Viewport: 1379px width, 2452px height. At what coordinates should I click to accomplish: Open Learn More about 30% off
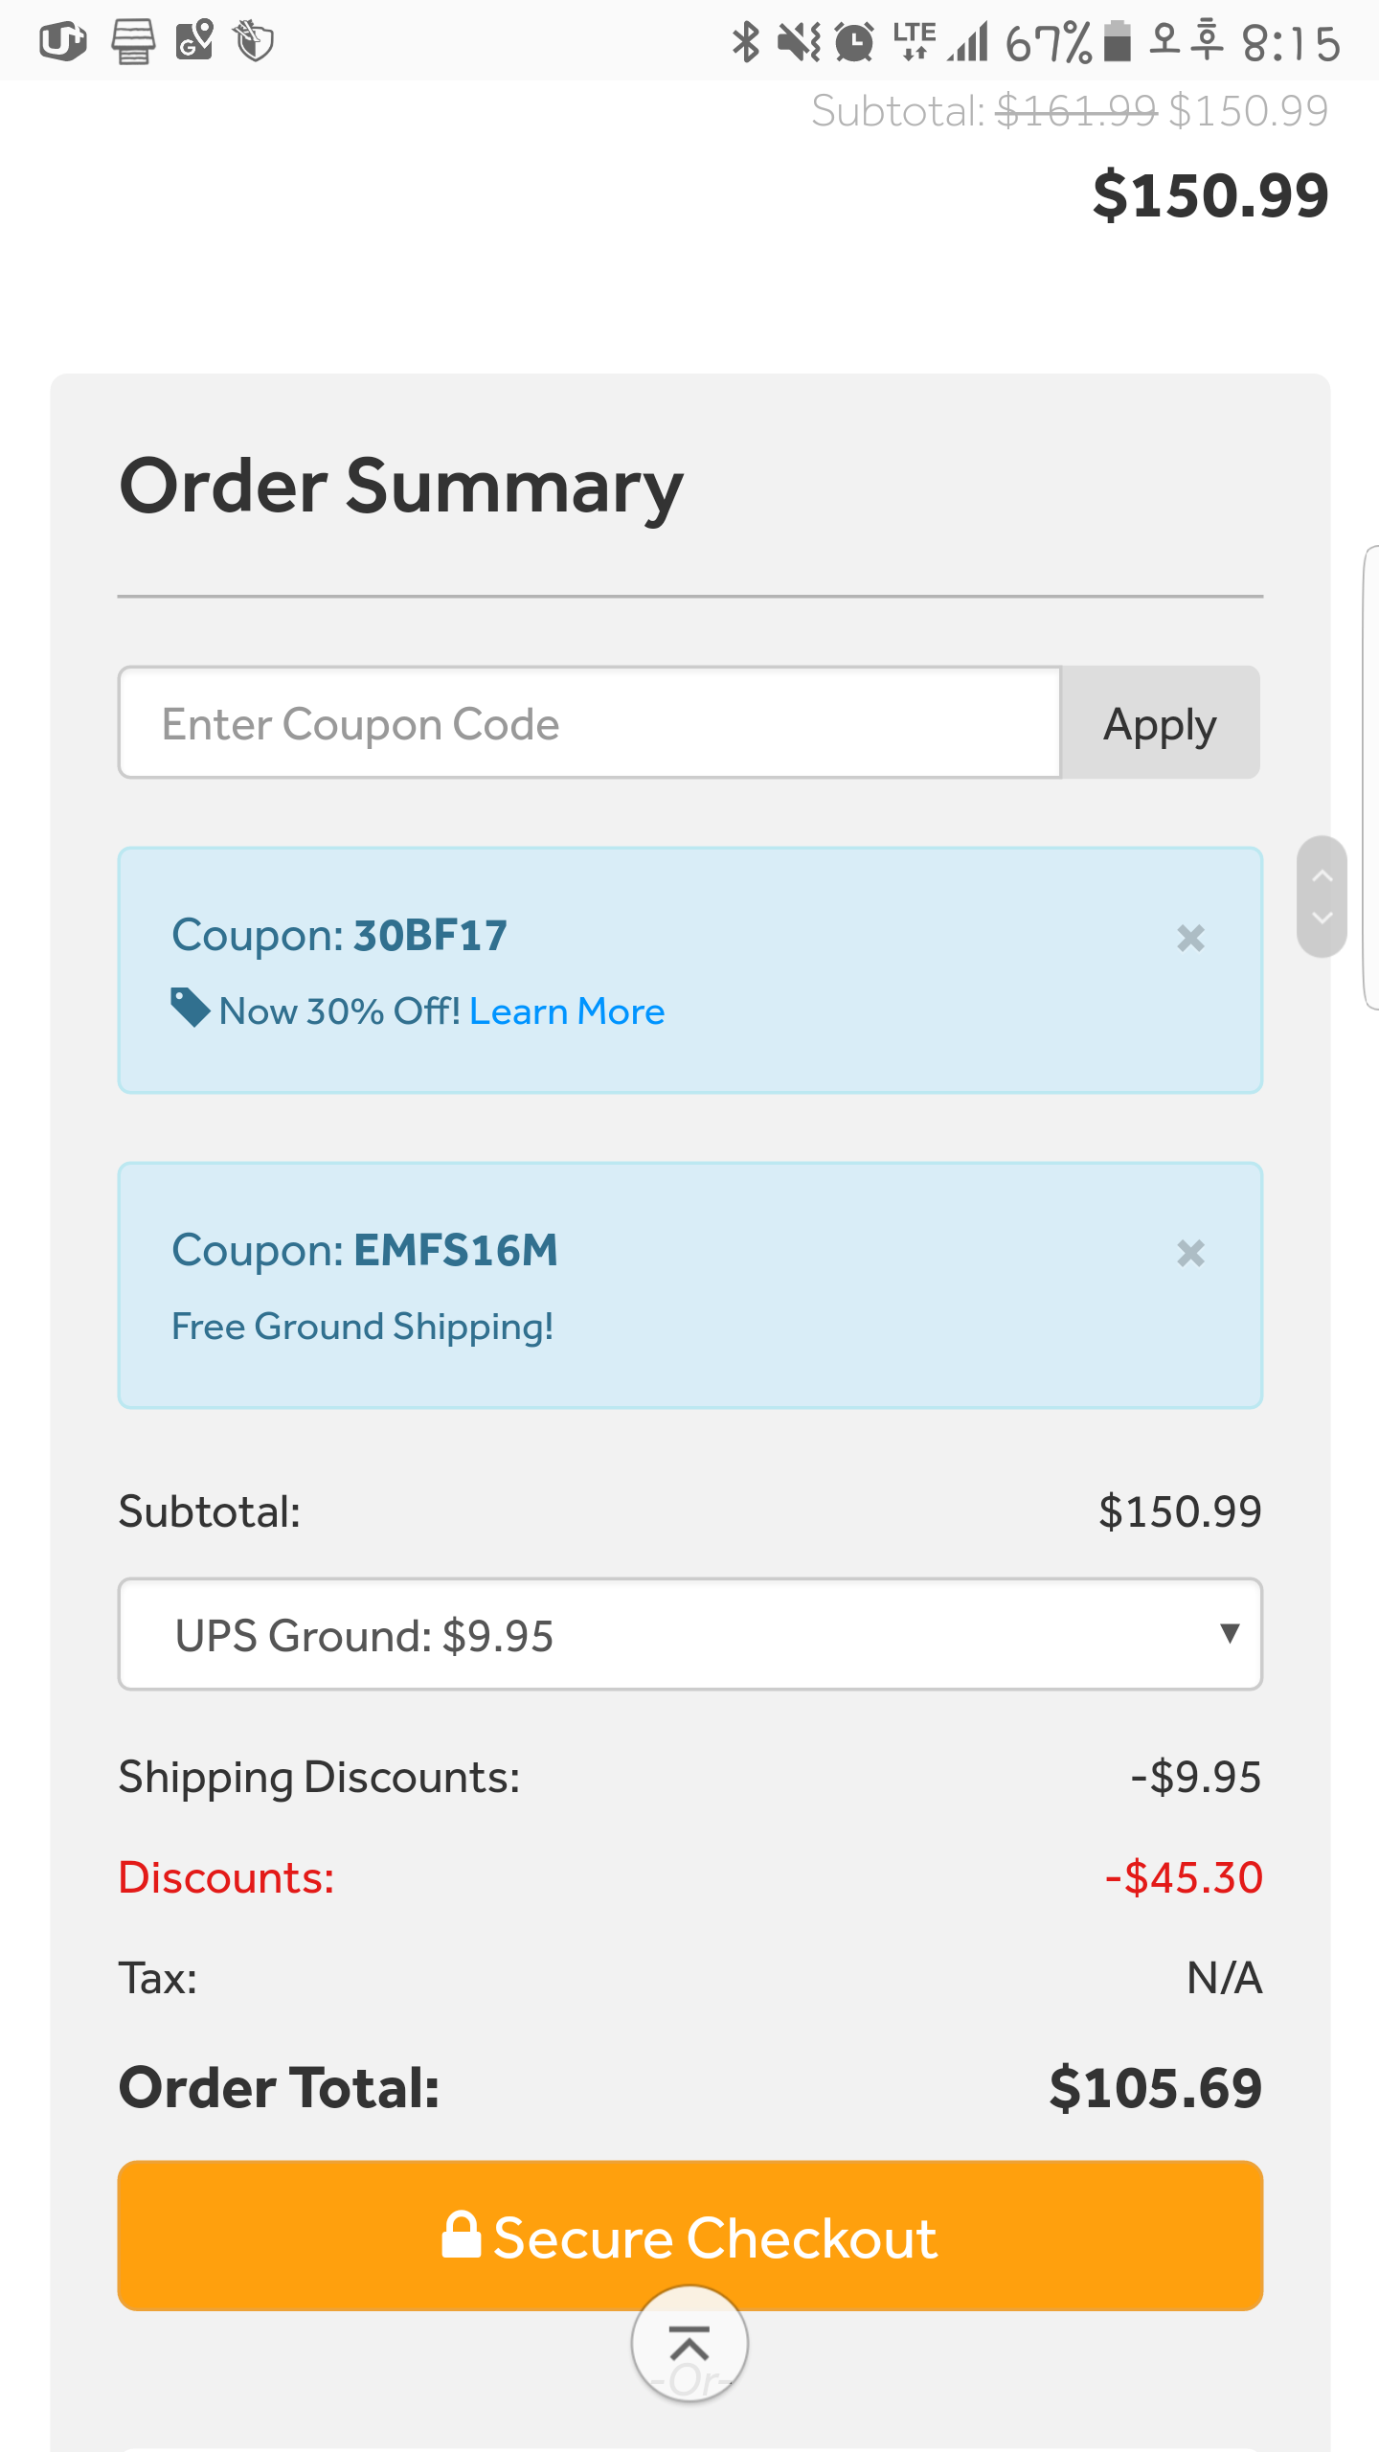tap(567, 1011)
